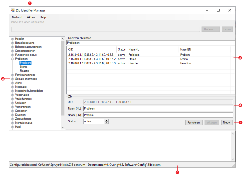Click the Status value field
This screenshot has width=244, height=175.
click(94, 121)
